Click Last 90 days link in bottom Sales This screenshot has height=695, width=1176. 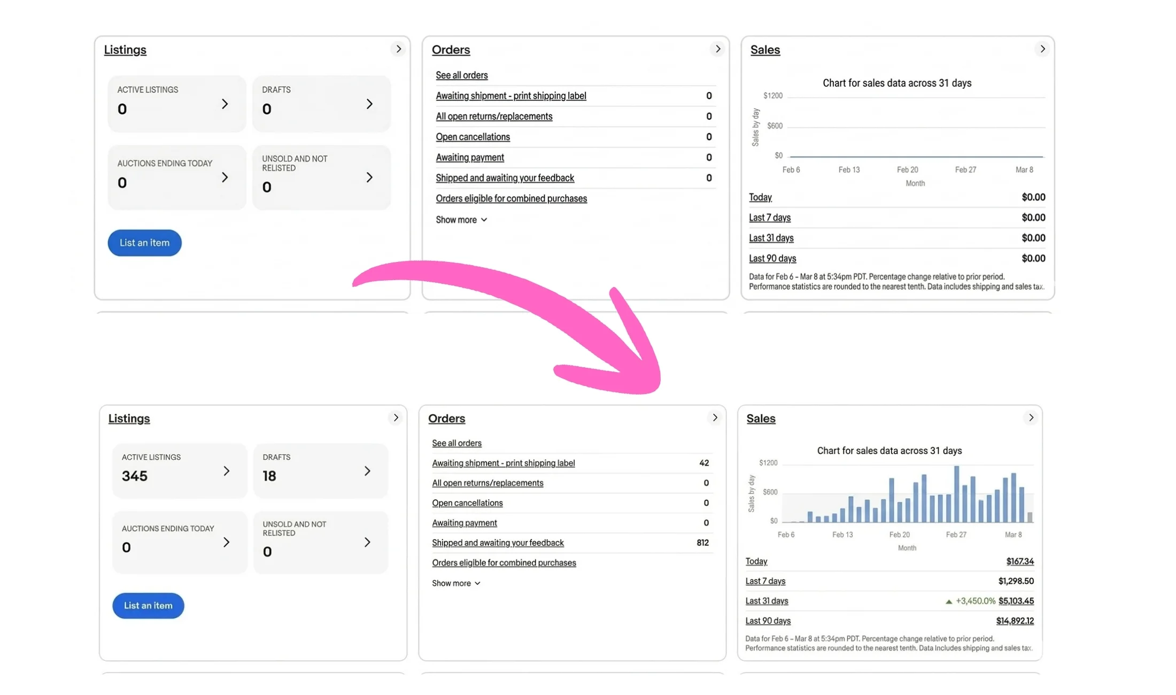(x=768, y=621)
